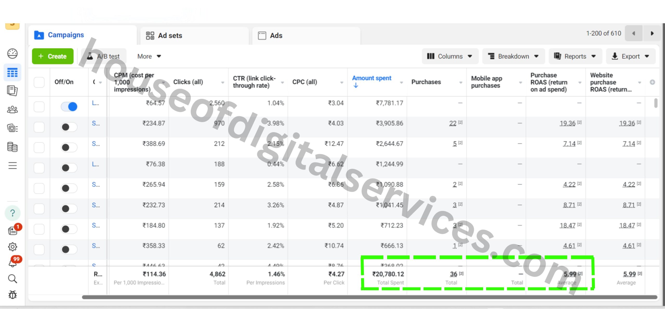Open campaign link in ₹2,644.67 row
Viewport: 665px width, 332px height.
96,144
